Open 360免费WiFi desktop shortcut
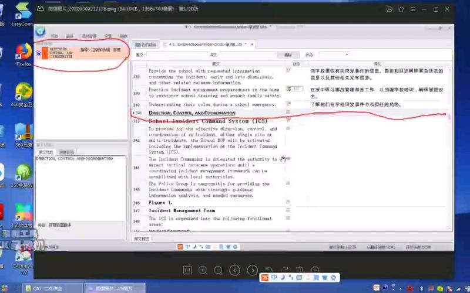Image resolution: width=470 pixels, height=293 pixels. (22, 176)
